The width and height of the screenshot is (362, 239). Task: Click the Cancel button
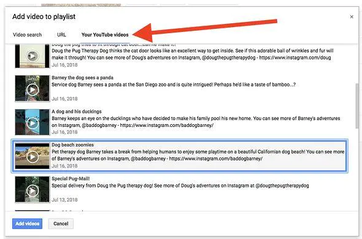(61, 224)
